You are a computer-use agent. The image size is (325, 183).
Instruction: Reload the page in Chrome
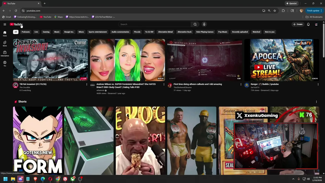(x=16, y=11)
